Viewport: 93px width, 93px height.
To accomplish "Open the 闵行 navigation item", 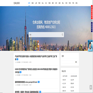I will (56, 3).
